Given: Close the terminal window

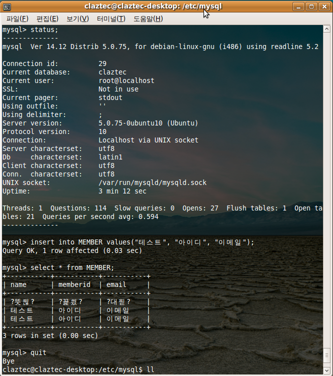Looking at the screenshot, I should [x=324, y=6].
